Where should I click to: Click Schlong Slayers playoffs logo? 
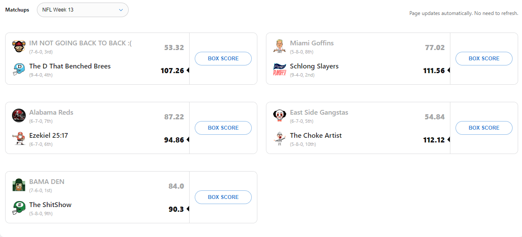279,69
